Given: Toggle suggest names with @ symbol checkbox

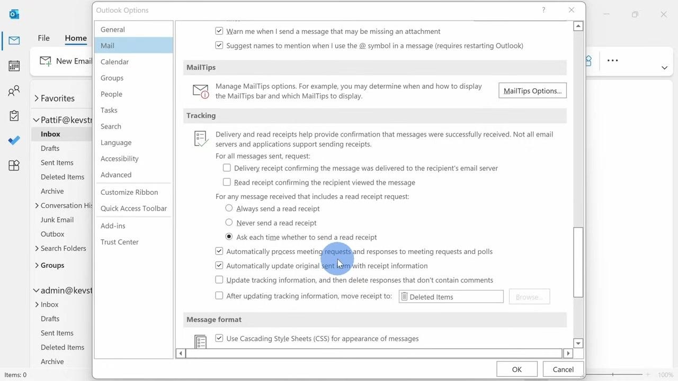Looking at the screenshot, I should (219, 46).
